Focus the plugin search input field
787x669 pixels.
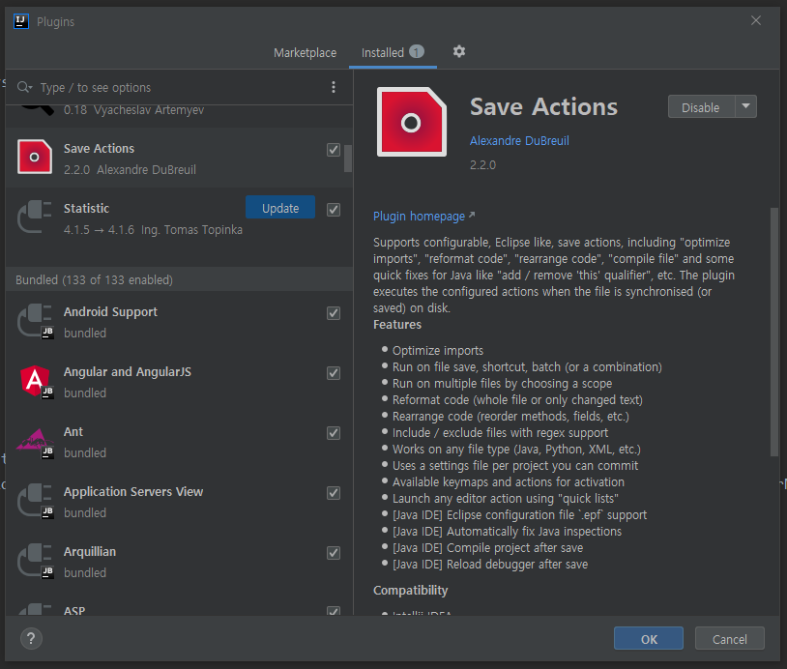(x=181, y=88)
